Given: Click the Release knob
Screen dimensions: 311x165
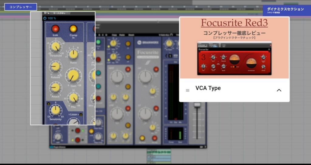Looking at the screenshot, I should pyautogui.click(x=56, y=67).
